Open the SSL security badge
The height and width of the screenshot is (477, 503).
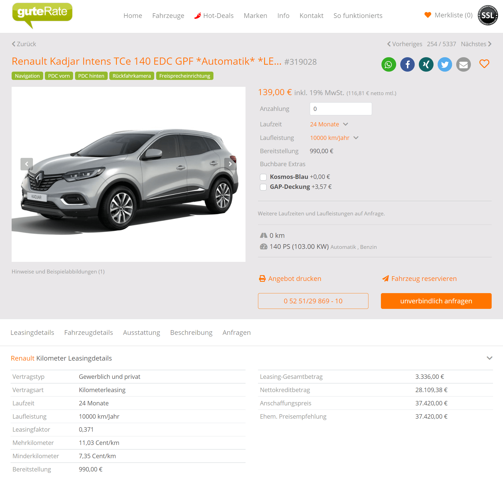(488, 15)
